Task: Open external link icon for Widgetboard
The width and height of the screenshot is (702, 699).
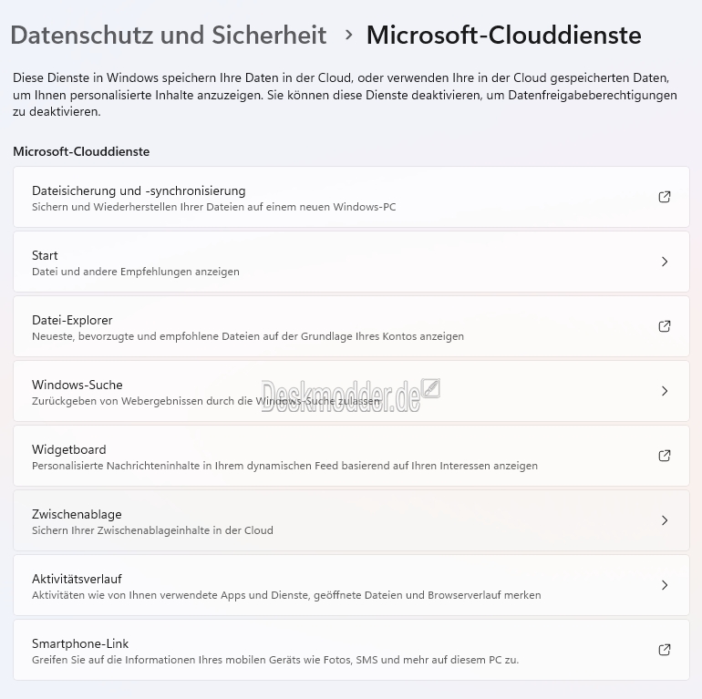Action: click(665, 456)
